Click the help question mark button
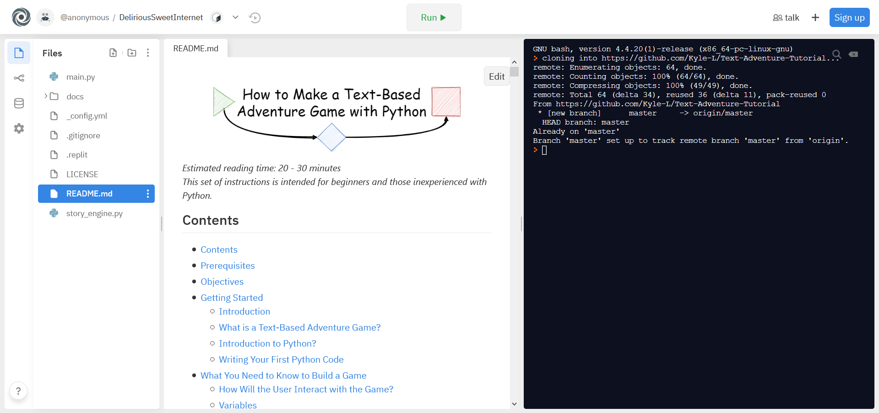The width and height of the screenshot is (879, 413). tap(18, 391)
